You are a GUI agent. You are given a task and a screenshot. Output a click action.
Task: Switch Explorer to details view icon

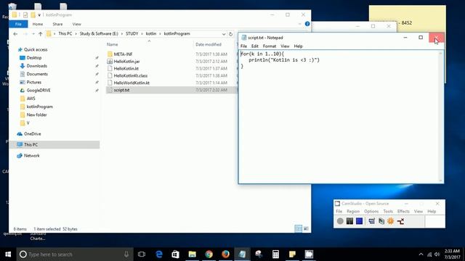(x=299, y=228)
